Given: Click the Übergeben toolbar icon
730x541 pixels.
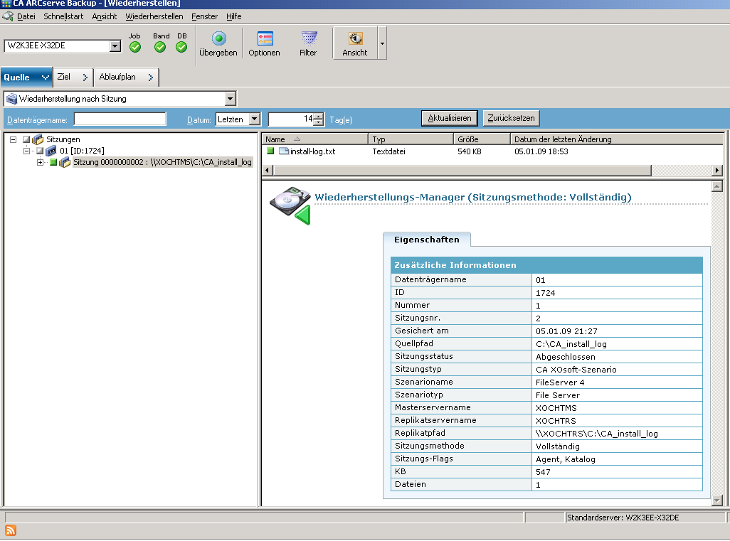Looking at the screenshot, I should (x=218, y=39).
